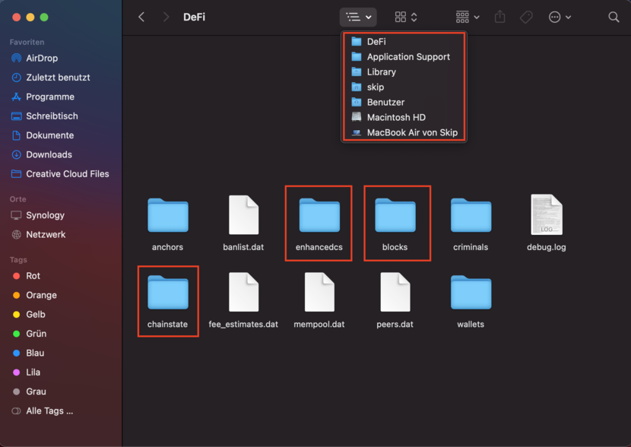Image resolution: width=631 pixels, height=447 pixels.
Task: Open Netzwerk from the sidebar
Action: point(46,234)
